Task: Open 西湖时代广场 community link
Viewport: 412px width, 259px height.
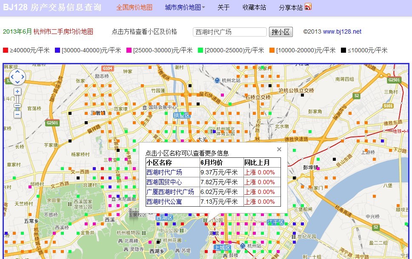Action: coord(164,172)
